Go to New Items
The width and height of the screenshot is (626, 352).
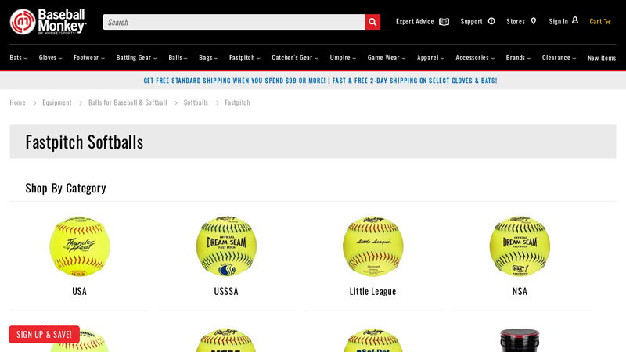pos(602,58)
